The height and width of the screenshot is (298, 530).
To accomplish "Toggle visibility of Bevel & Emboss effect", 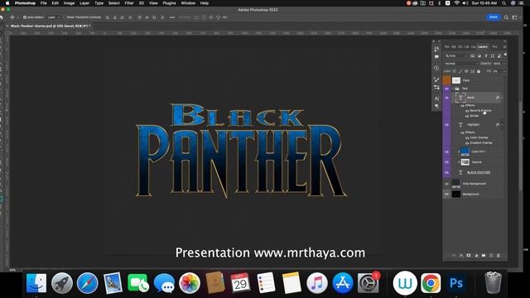I will pyautogui.click(x=467, y=111).
